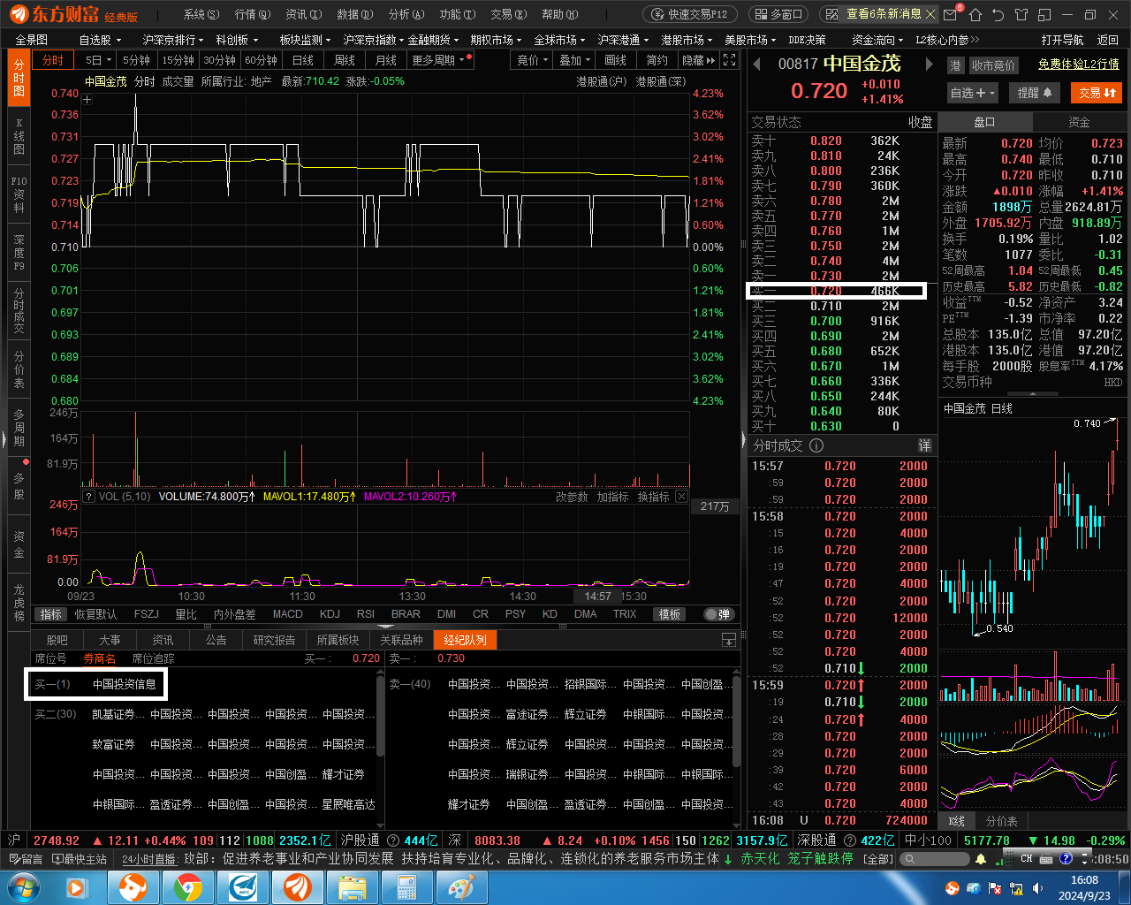1131x905 pixels.
Task: Click the blue help icon in bottom bar
Action: [1066, 858]
